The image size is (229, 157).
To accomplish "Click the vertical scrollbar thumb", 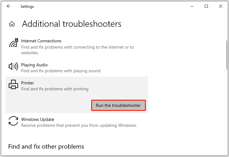I will (227, 55).
